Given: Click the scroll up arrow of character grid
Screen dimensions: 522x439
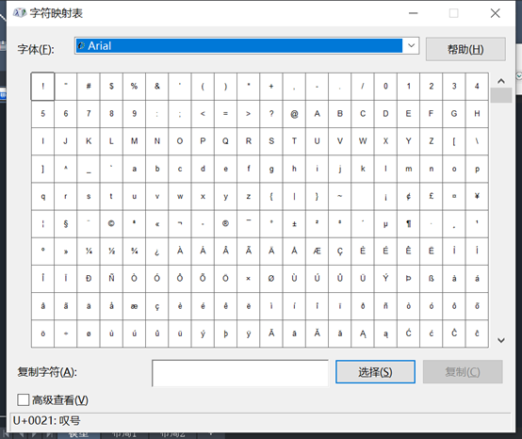Looking at the screenshot, I should coord(501,81).
